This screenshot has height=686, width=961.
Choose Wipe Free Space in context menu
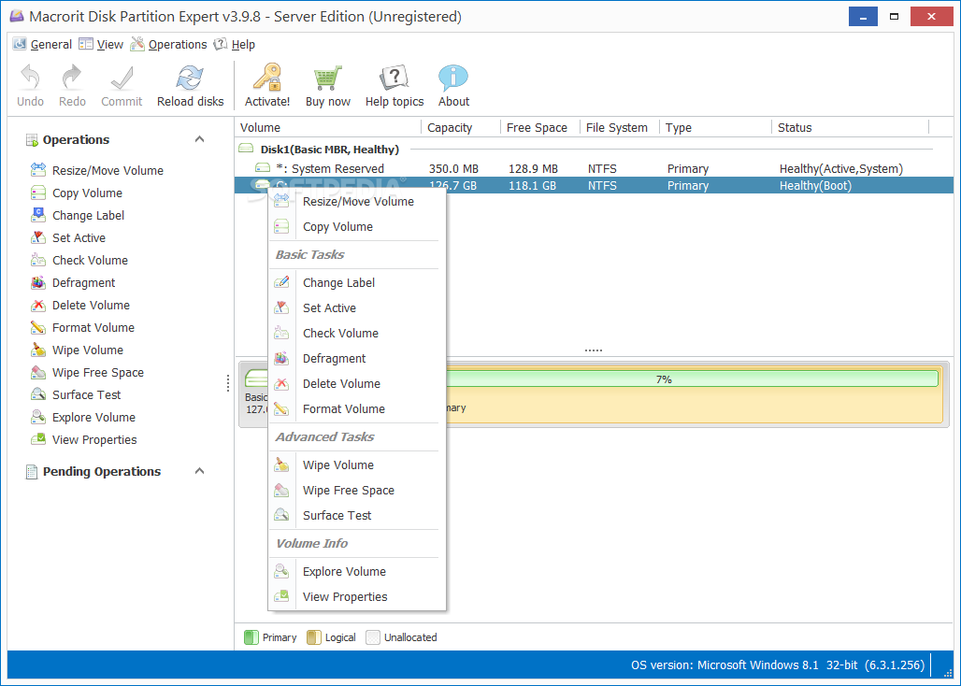(357, 490)
